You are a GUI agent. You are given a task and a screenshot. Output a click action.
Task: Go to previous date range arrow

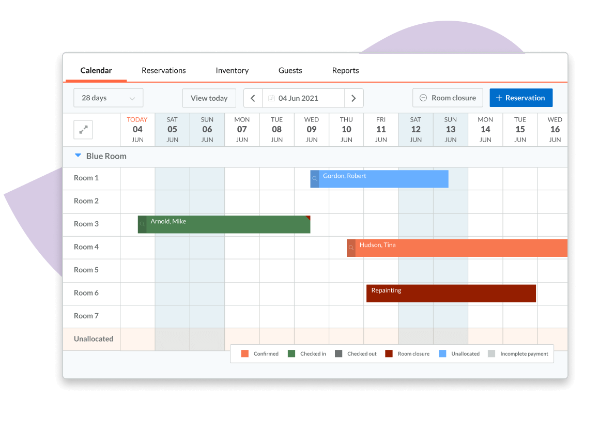[253, 98]
